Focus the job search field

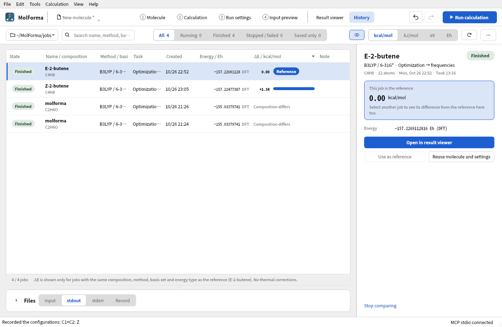pyautogui.click(x=98, y=35)
